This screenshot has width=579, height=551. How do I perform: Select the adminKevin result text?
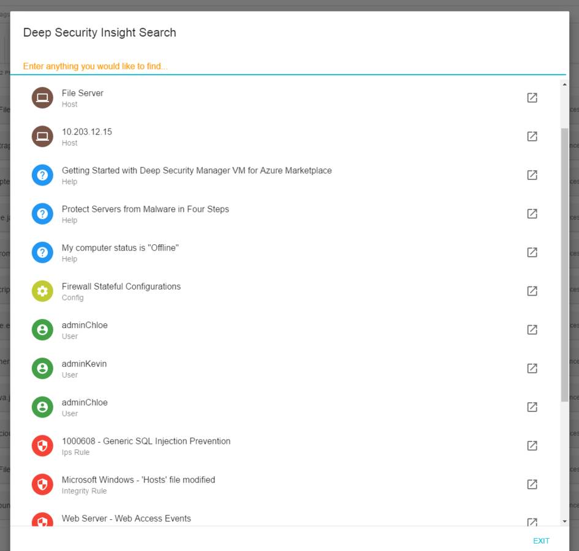[x=84, y=364]
